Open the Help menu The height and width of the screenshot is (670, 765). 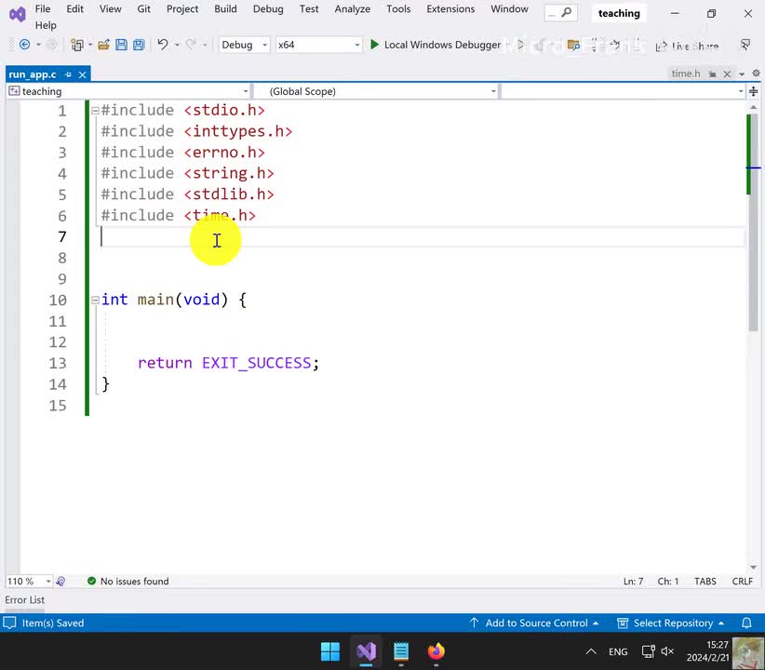click(46, 25)
